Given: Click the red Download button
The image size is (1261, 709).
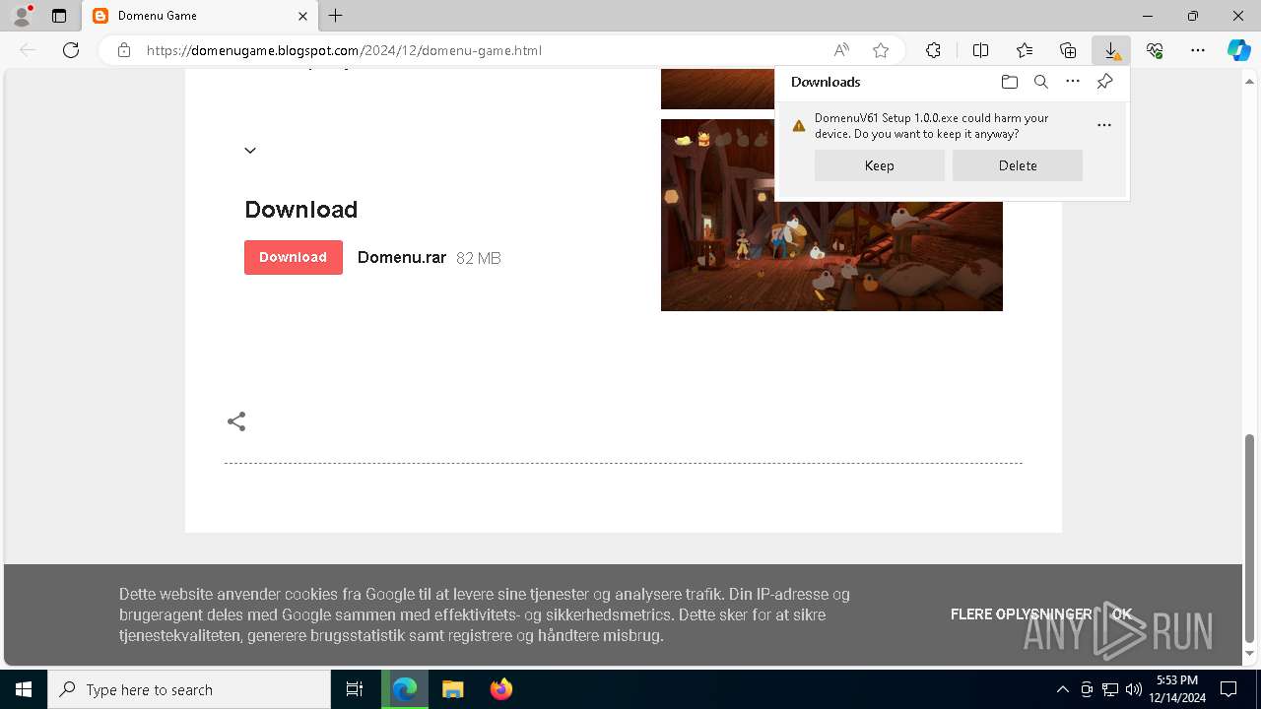Looking at the screenshot, I should tap(294, 257).
